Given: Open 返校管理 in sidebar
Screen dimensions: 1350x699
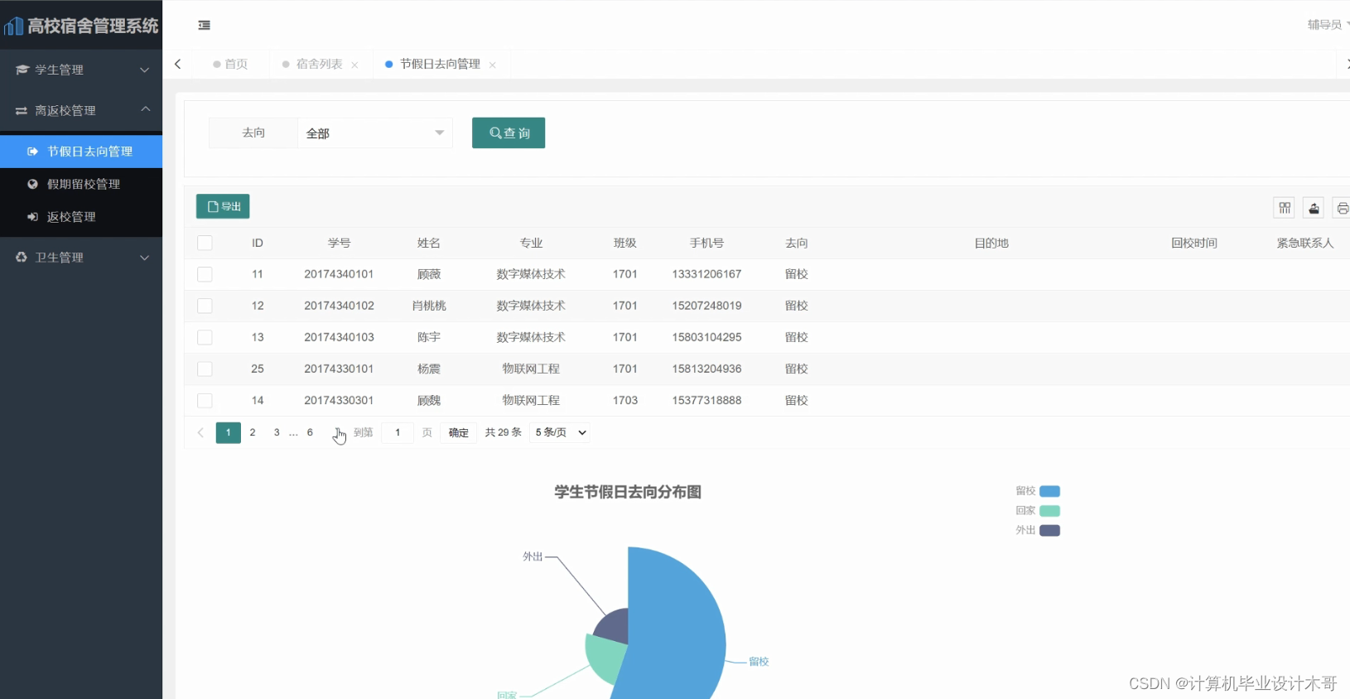Looking at the screenshot, I should pos(81,217).
